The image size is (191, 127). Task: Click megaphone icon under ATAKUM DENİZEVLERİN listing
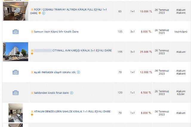tap(32, 115)
